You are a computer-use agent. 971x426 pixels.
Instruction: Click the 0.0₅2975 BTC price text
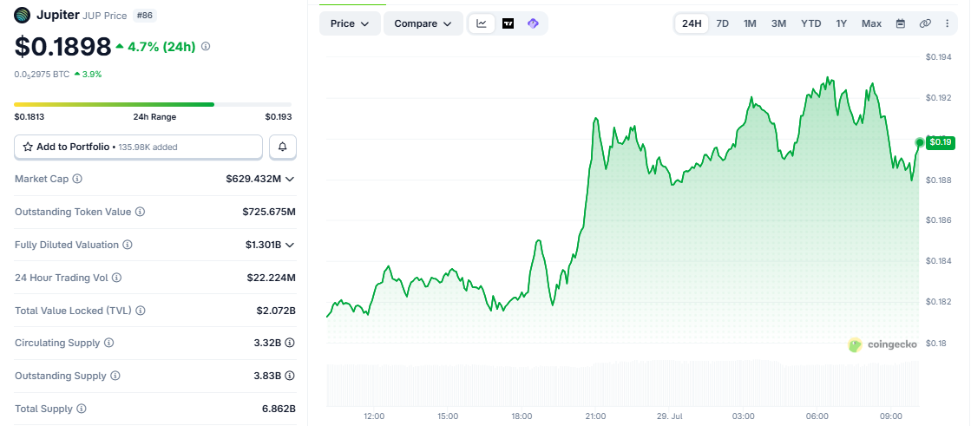point(43,74)
